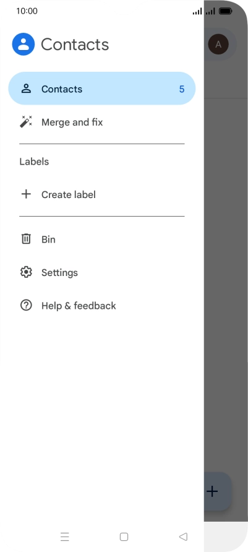
Task: Tap the question mark help icon
Action: pos(26,305)
